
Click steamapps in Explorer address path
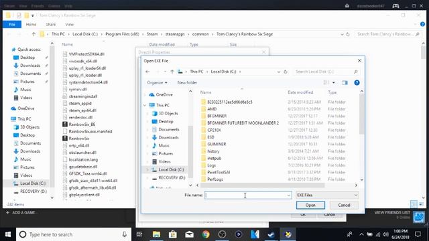pyautogui.click(x=175, y=34)
